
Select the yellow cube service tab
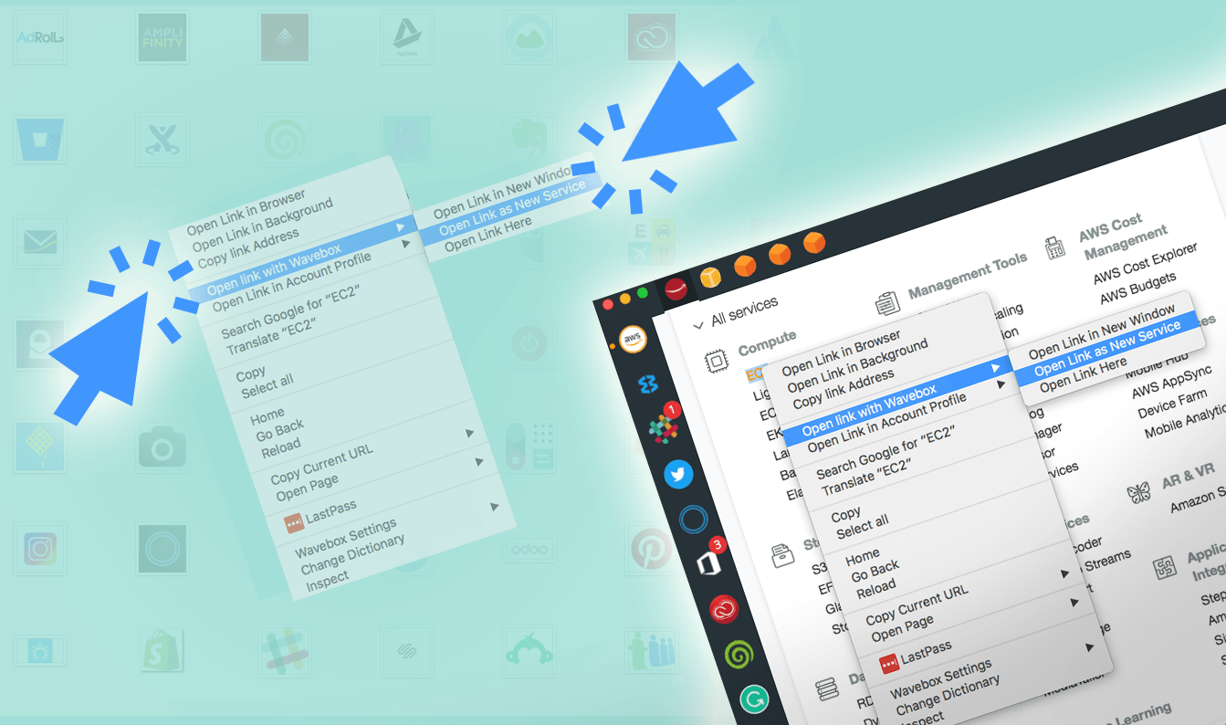point(711,276)
